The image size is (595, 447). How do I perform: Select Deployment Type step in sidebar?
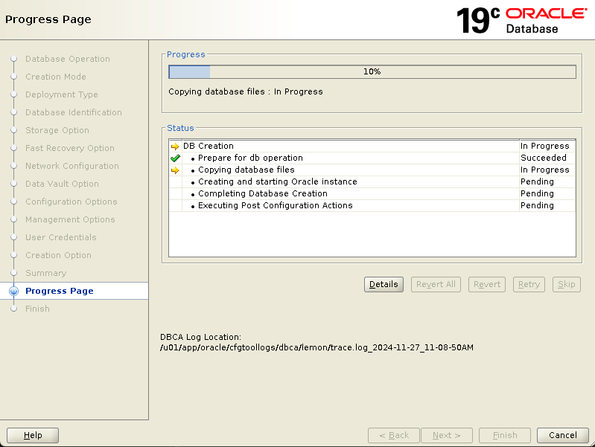click(x=62, y=94)
